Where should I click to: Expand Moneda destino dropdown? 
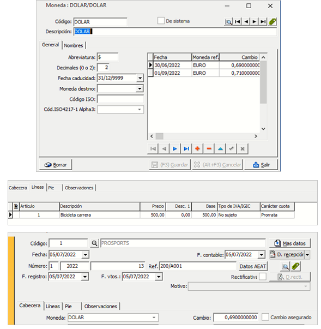[140, 88]
